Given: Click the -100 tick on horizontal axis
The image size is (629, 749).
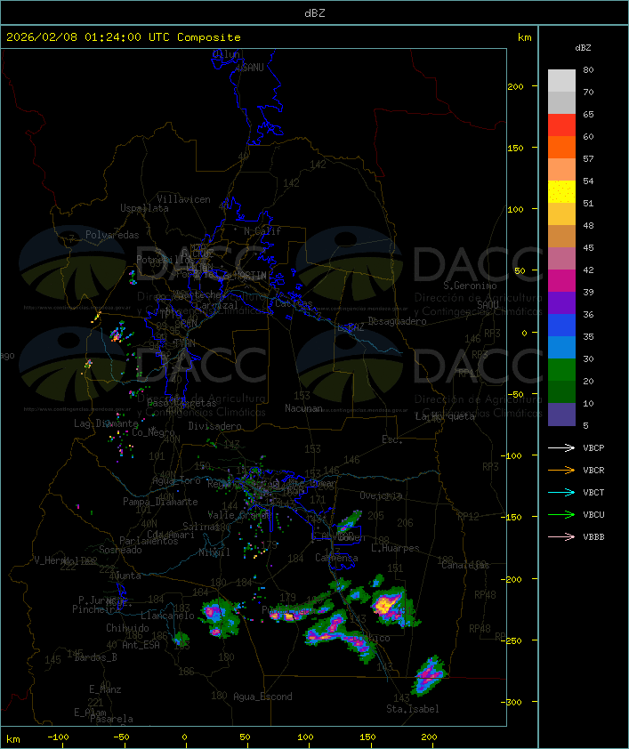Looking at the screenshot, I should 58,737.
